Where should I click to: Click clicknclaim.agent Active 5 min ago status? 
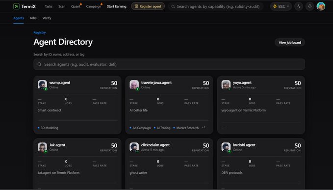click(152, 150)
